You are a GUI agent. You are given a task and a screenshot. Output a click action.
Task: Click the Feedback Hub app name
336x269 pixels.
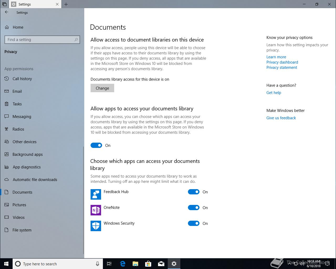(116, 192)
